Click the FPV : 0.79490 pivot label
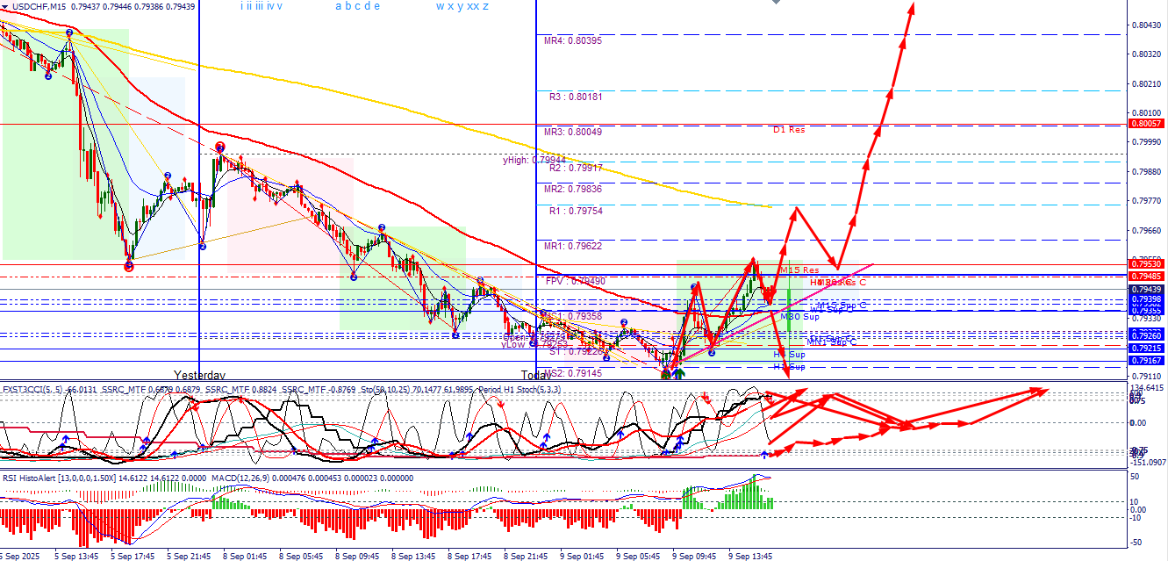The image size is (1168, 561). pos(575,281)
